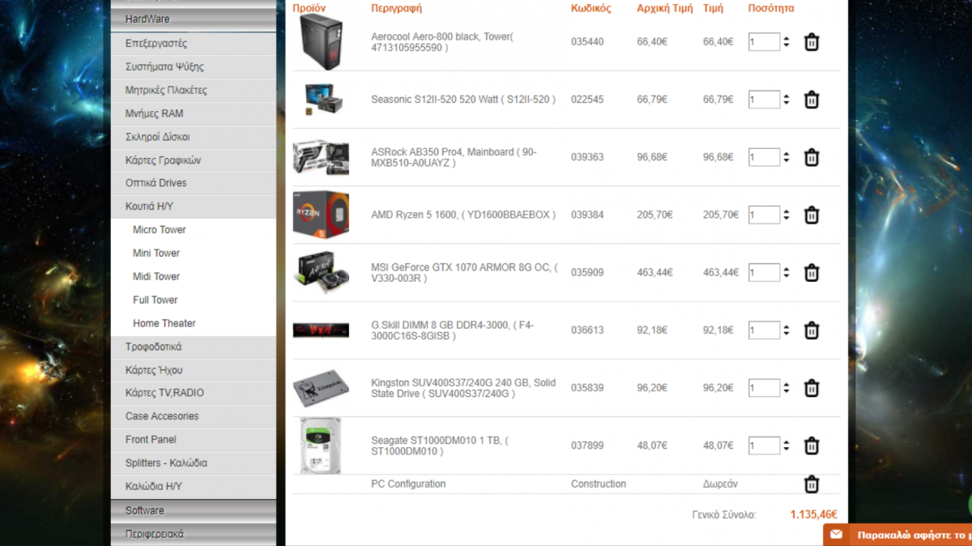This screenshot has width=972, height=546.
Task: Open the envelope icon in the message bar
Action: pyautogui.click(x=837, y=535)
